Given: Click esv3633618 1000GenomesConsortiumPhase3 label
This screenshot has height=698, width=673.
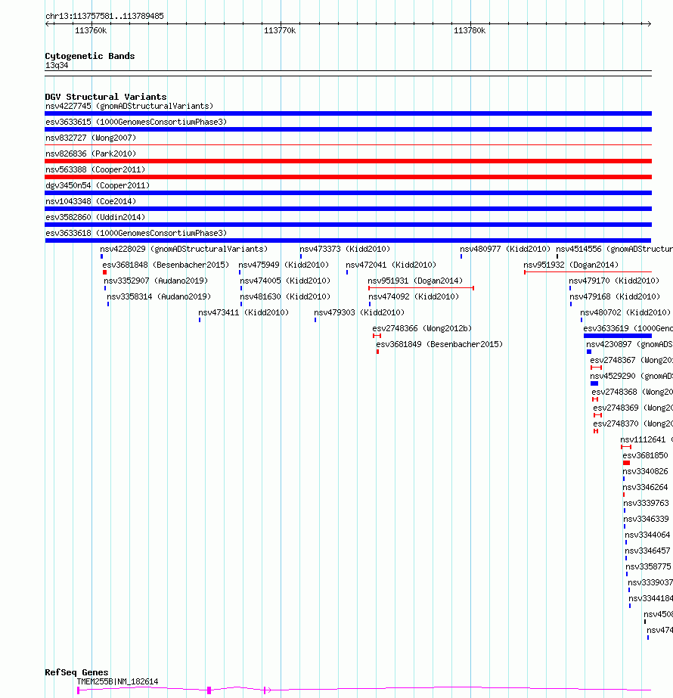Looking at the screenshot, I should click(136, 233).
